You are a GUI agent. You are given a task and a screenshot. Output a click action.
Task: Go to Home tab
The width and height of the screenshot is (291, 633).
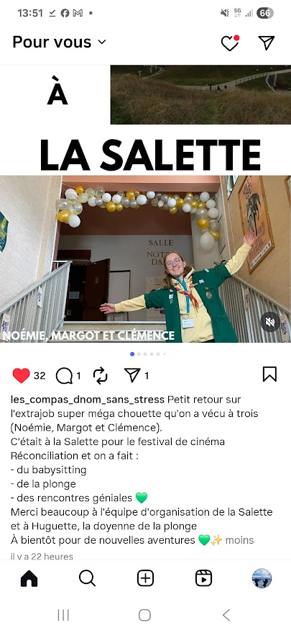tap(29, 578)
